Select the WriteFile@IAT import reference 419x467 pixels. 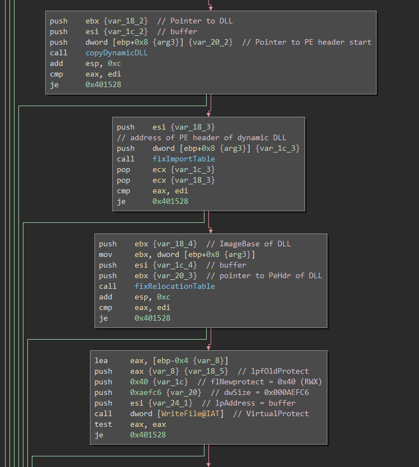coord(191,414)
